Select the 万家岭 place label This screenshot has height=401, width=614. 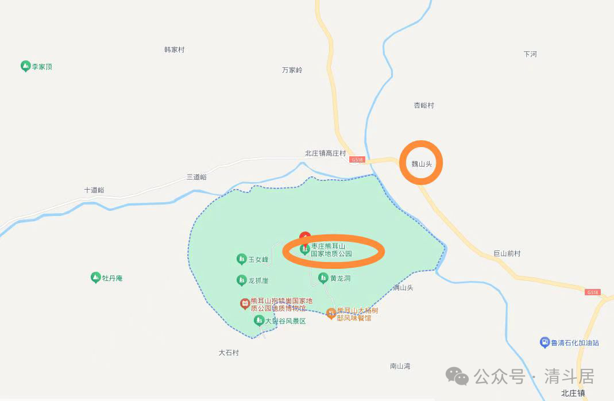[292, 70]
